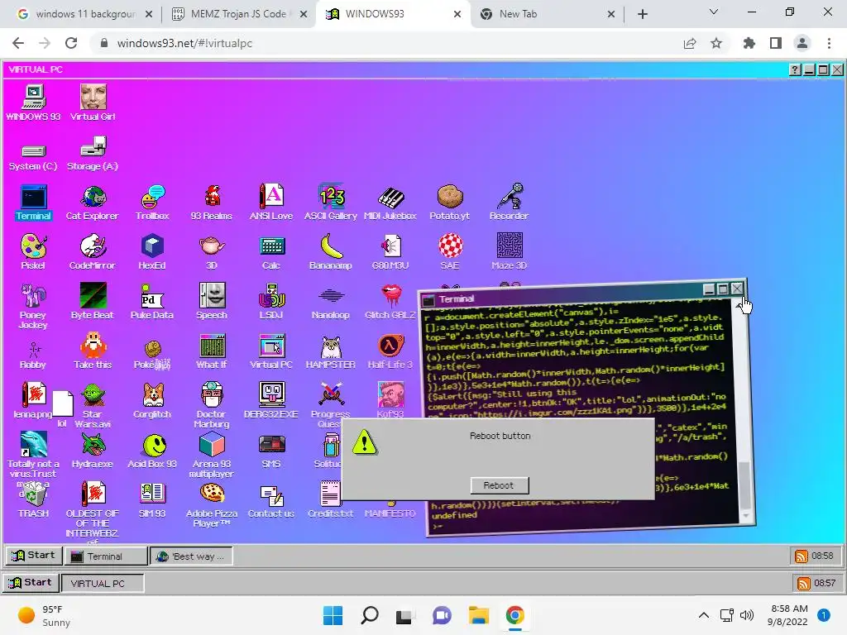Image resolution: width=847 pixels, height=635 pixels.
Task: Launch the What If icon
Action: [211, 351]
